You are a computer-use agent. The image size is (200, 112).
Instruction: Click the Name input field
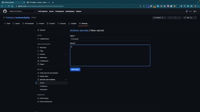coord(110,39)
